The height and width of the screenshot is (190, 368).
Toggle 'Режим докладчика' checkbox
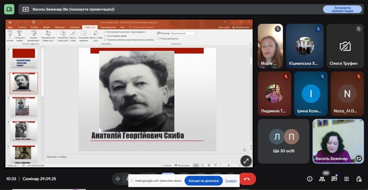[158, 38]
